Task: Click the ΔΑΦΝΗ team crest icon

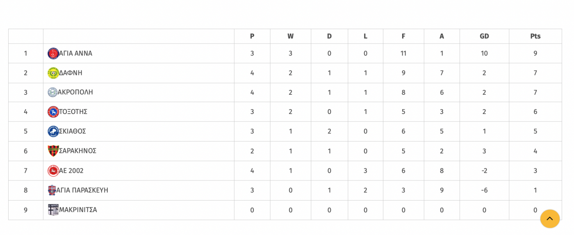Action: pyautogui.click(x=53, y=73)
